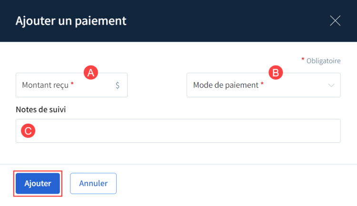The width and height of the screenshot is (357, 206).
Task: Click the red asterisk before Obligatoire
Action: 302,60
